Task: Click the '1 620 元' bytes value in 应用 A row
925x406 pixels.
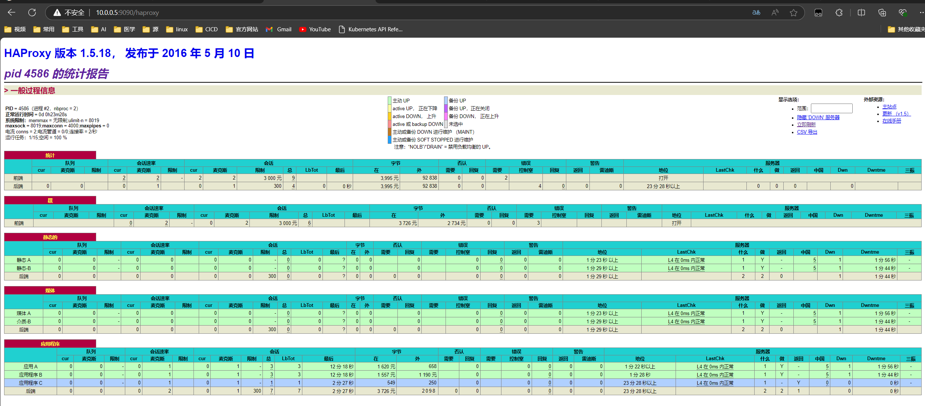Action: [x=386, y=367]
